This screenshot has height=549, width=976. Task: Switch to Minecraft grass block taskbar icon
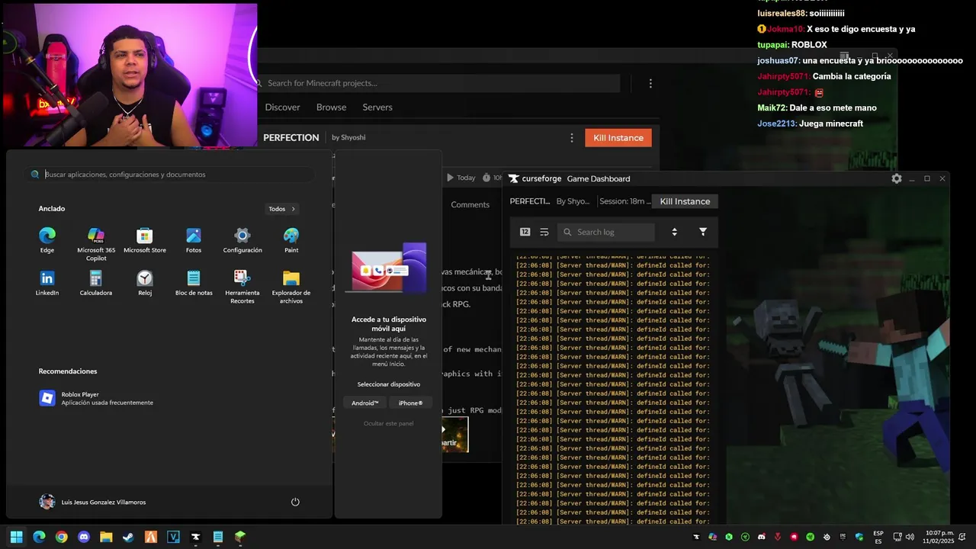pos(240,537)
